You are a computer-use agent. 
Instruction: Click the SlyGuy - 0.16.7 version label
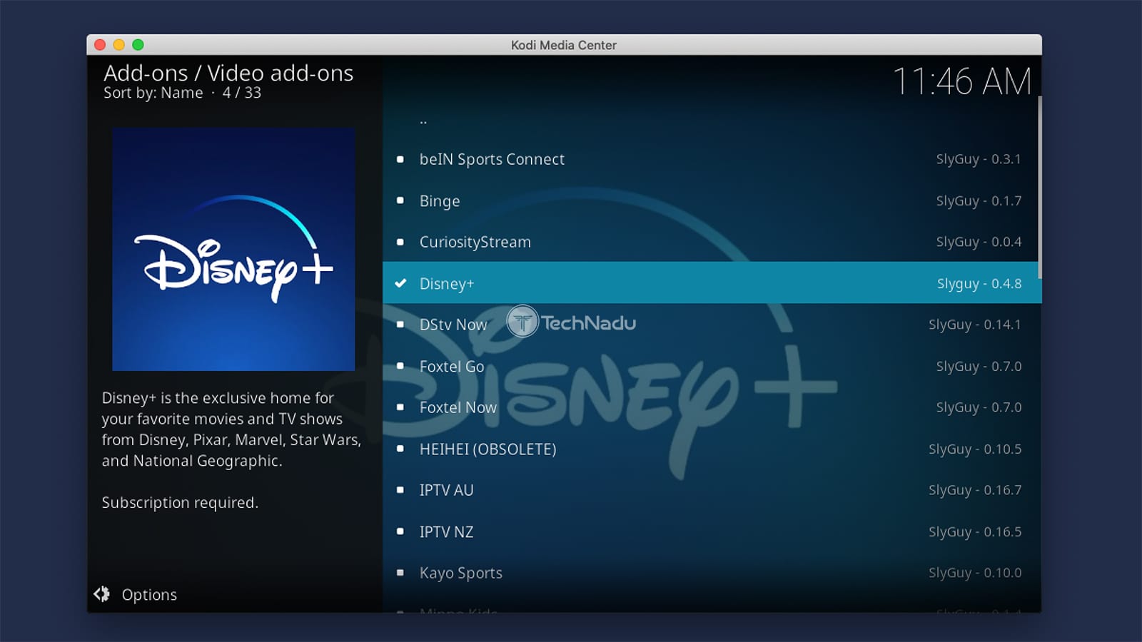pyautogui.click(x=975, y=490)
